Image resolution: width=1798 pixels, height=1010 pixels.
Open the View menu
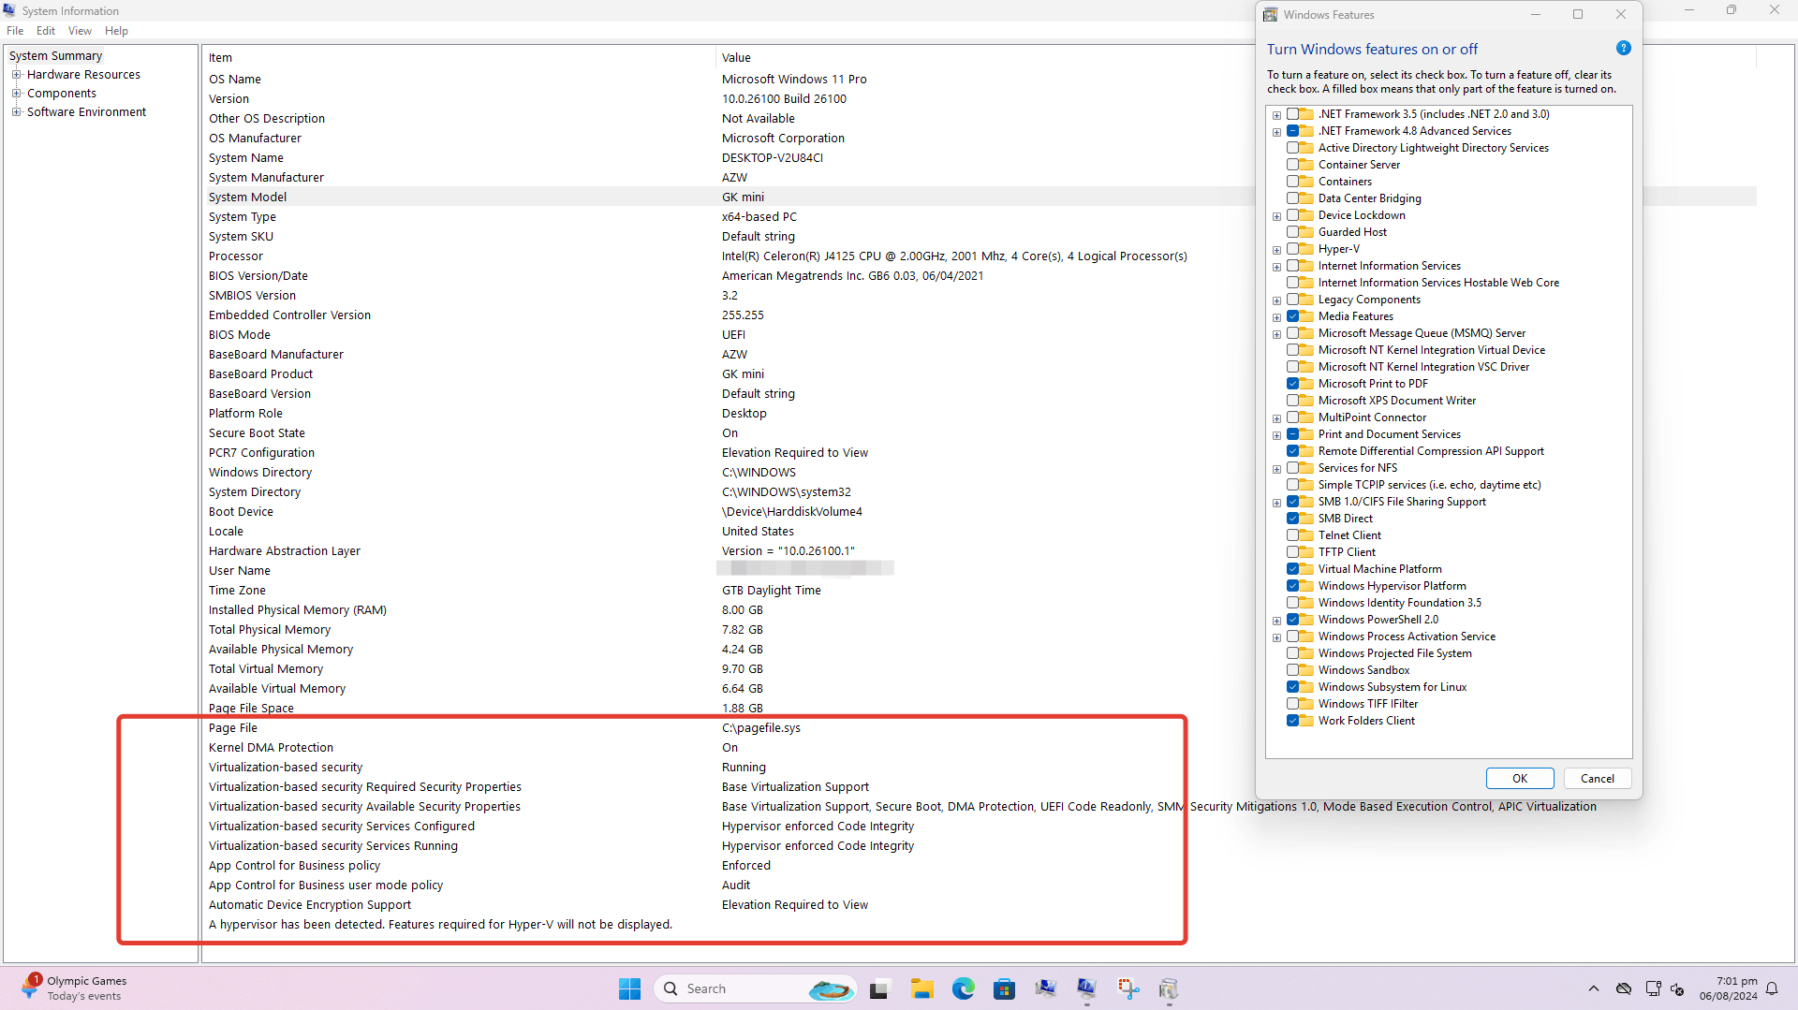(x=80, y=31)
